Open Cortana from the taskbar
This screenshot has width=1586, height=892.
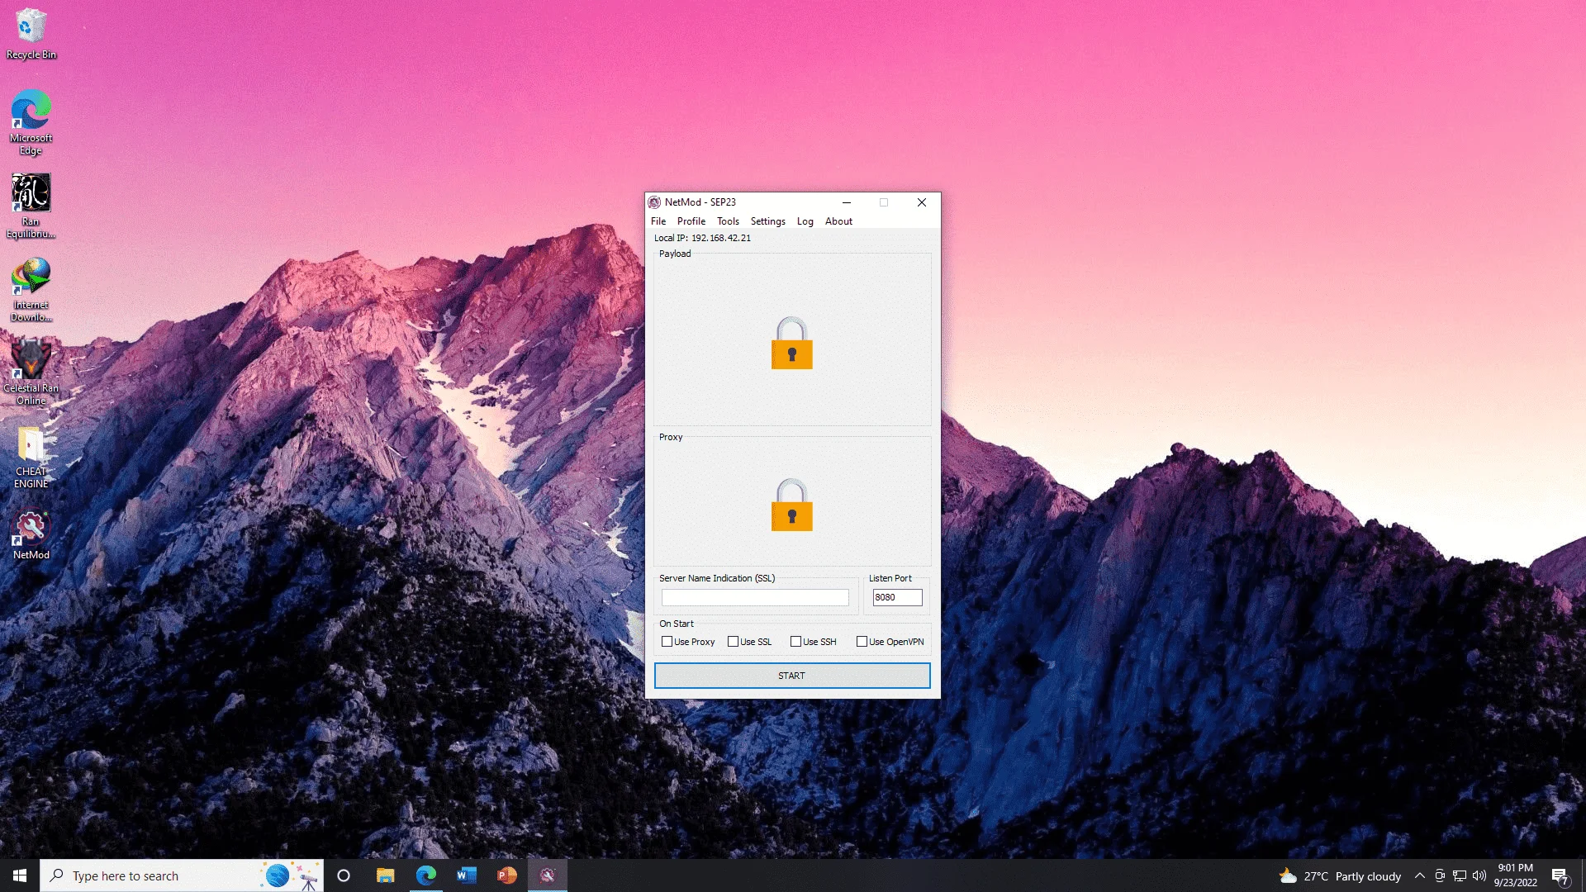pyautogui.click(x=344, y=875)
